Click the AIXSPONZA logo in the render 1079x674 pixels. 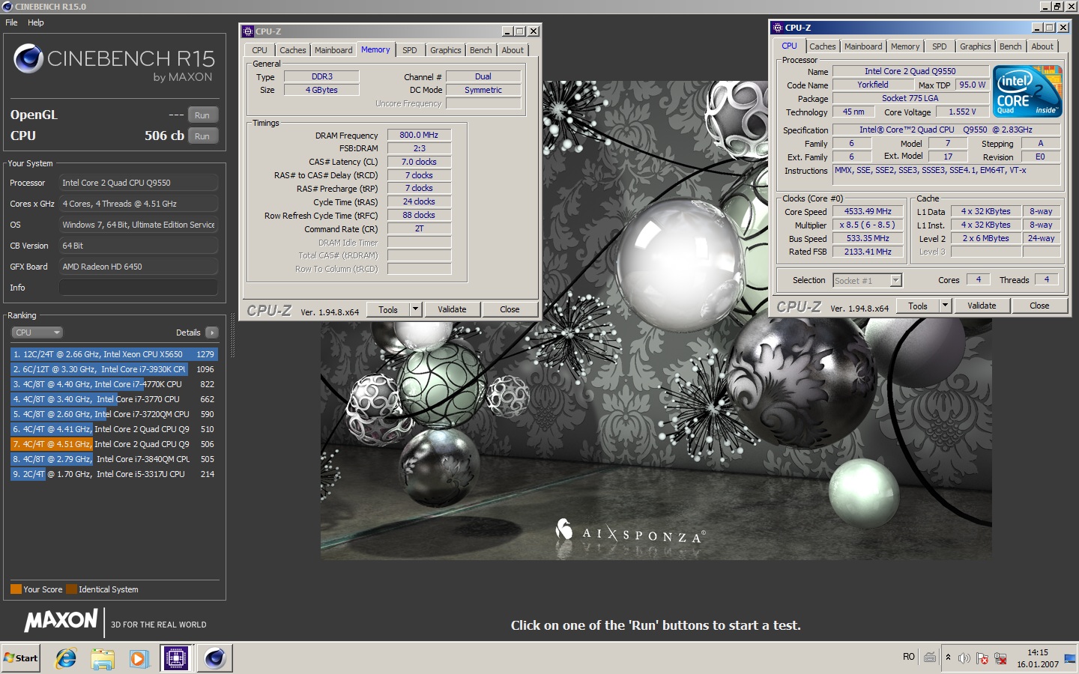point(629,532)
